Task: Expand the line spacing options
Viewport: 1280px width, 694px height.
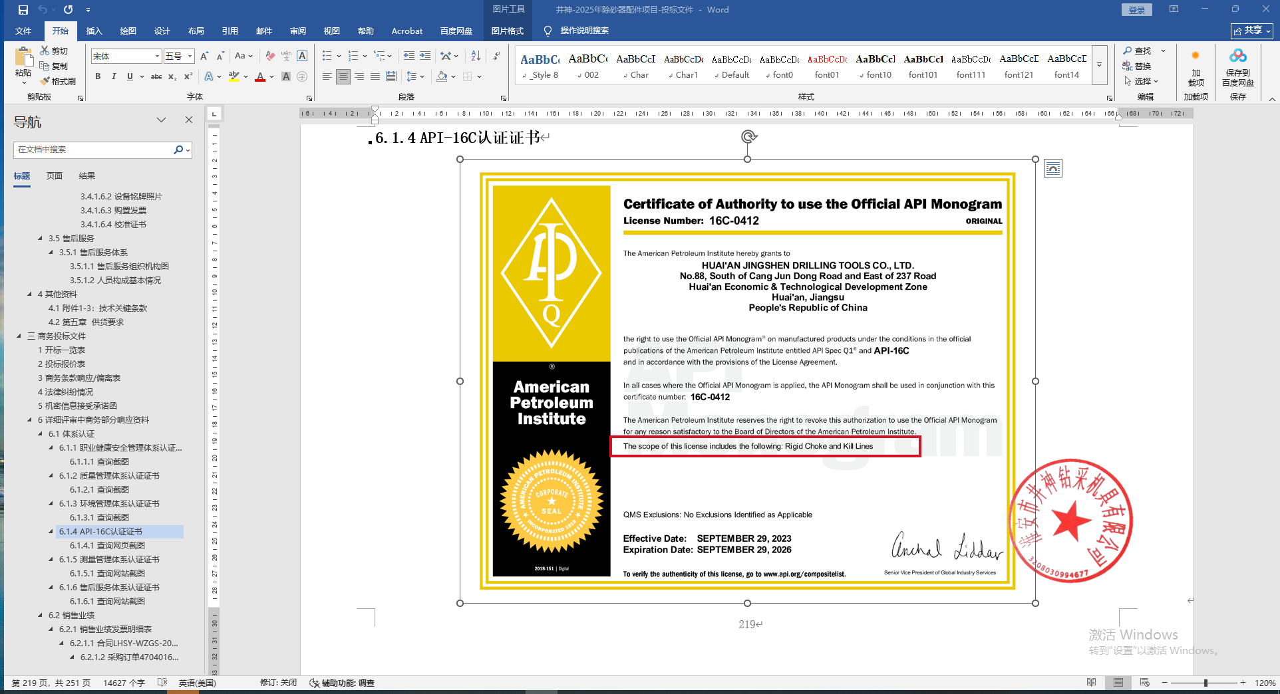Action: click(422, 76)
